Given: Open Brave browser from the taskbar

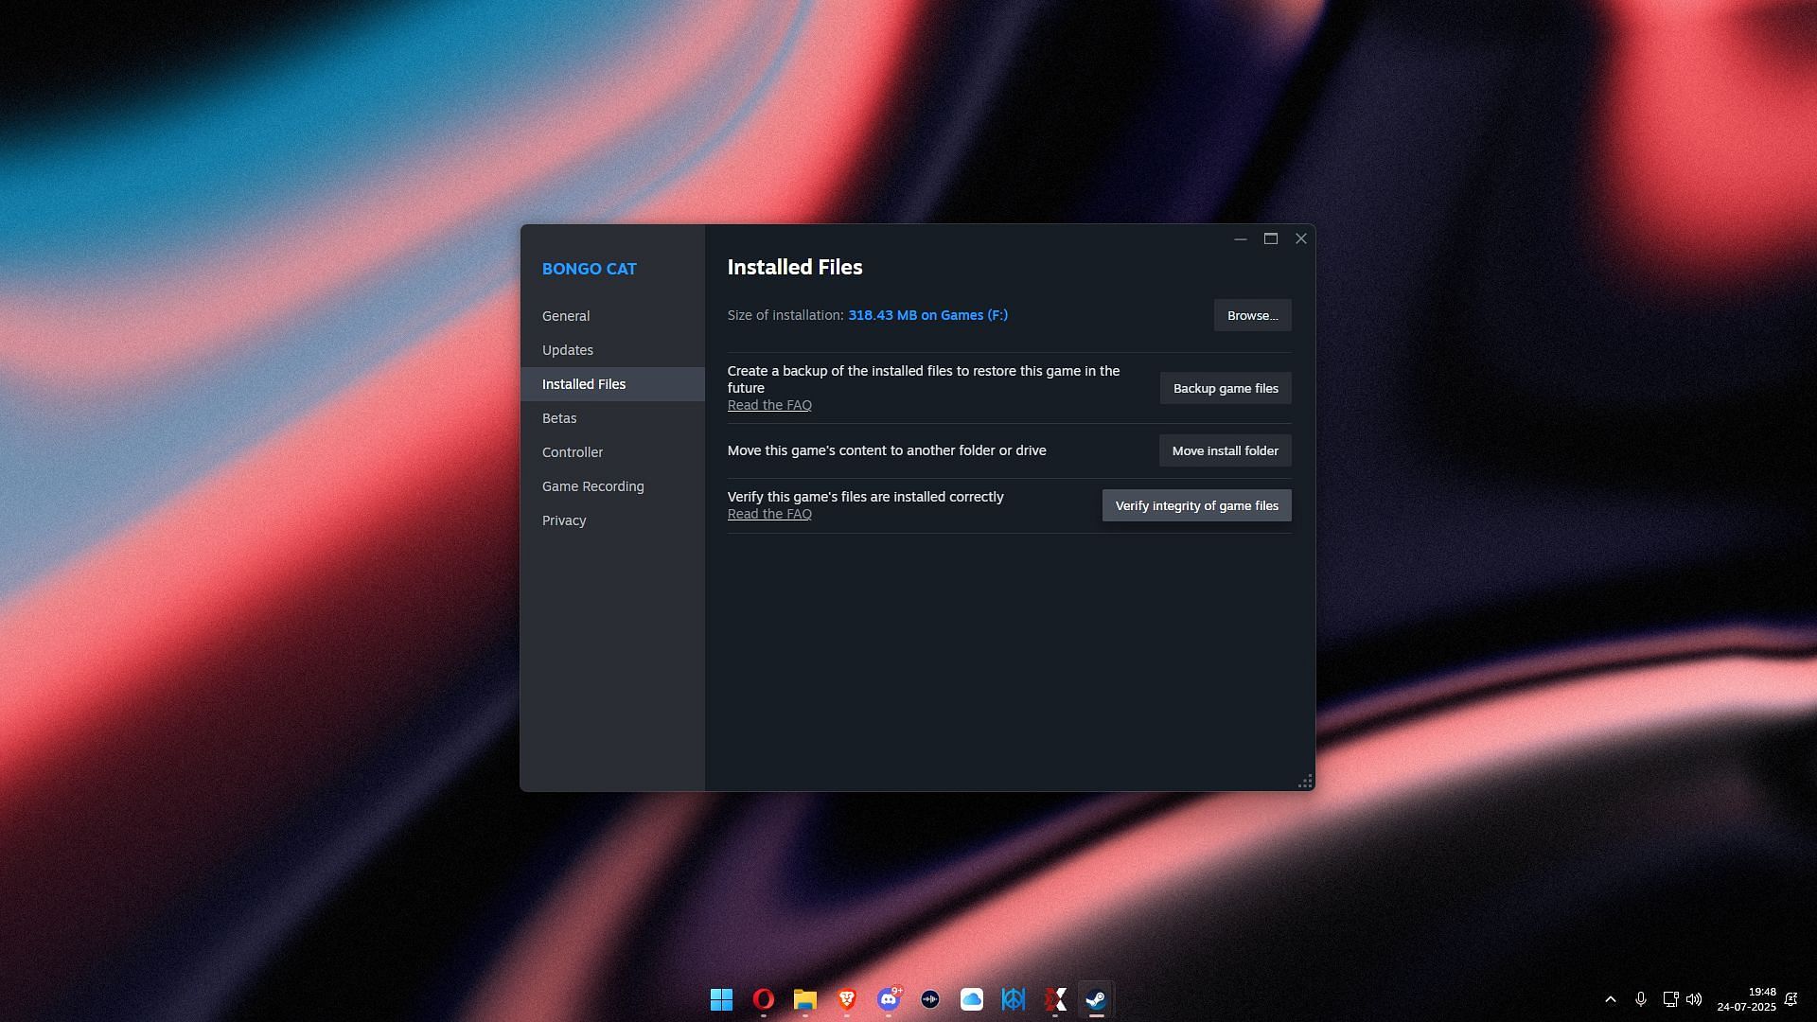Looking at the screenshot, I should click(x=846, y=999).
